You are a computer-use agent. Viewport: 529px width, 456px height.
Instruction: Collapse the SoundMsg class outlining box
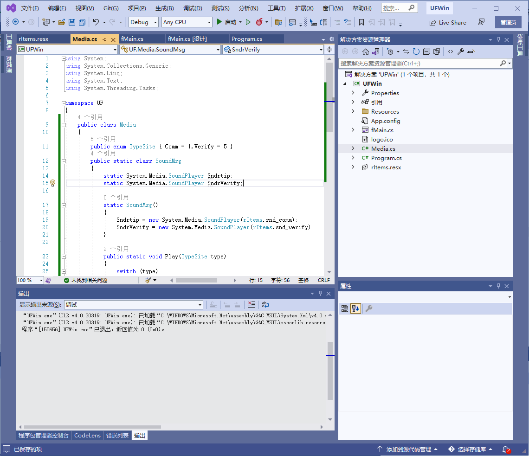(64, 161)
